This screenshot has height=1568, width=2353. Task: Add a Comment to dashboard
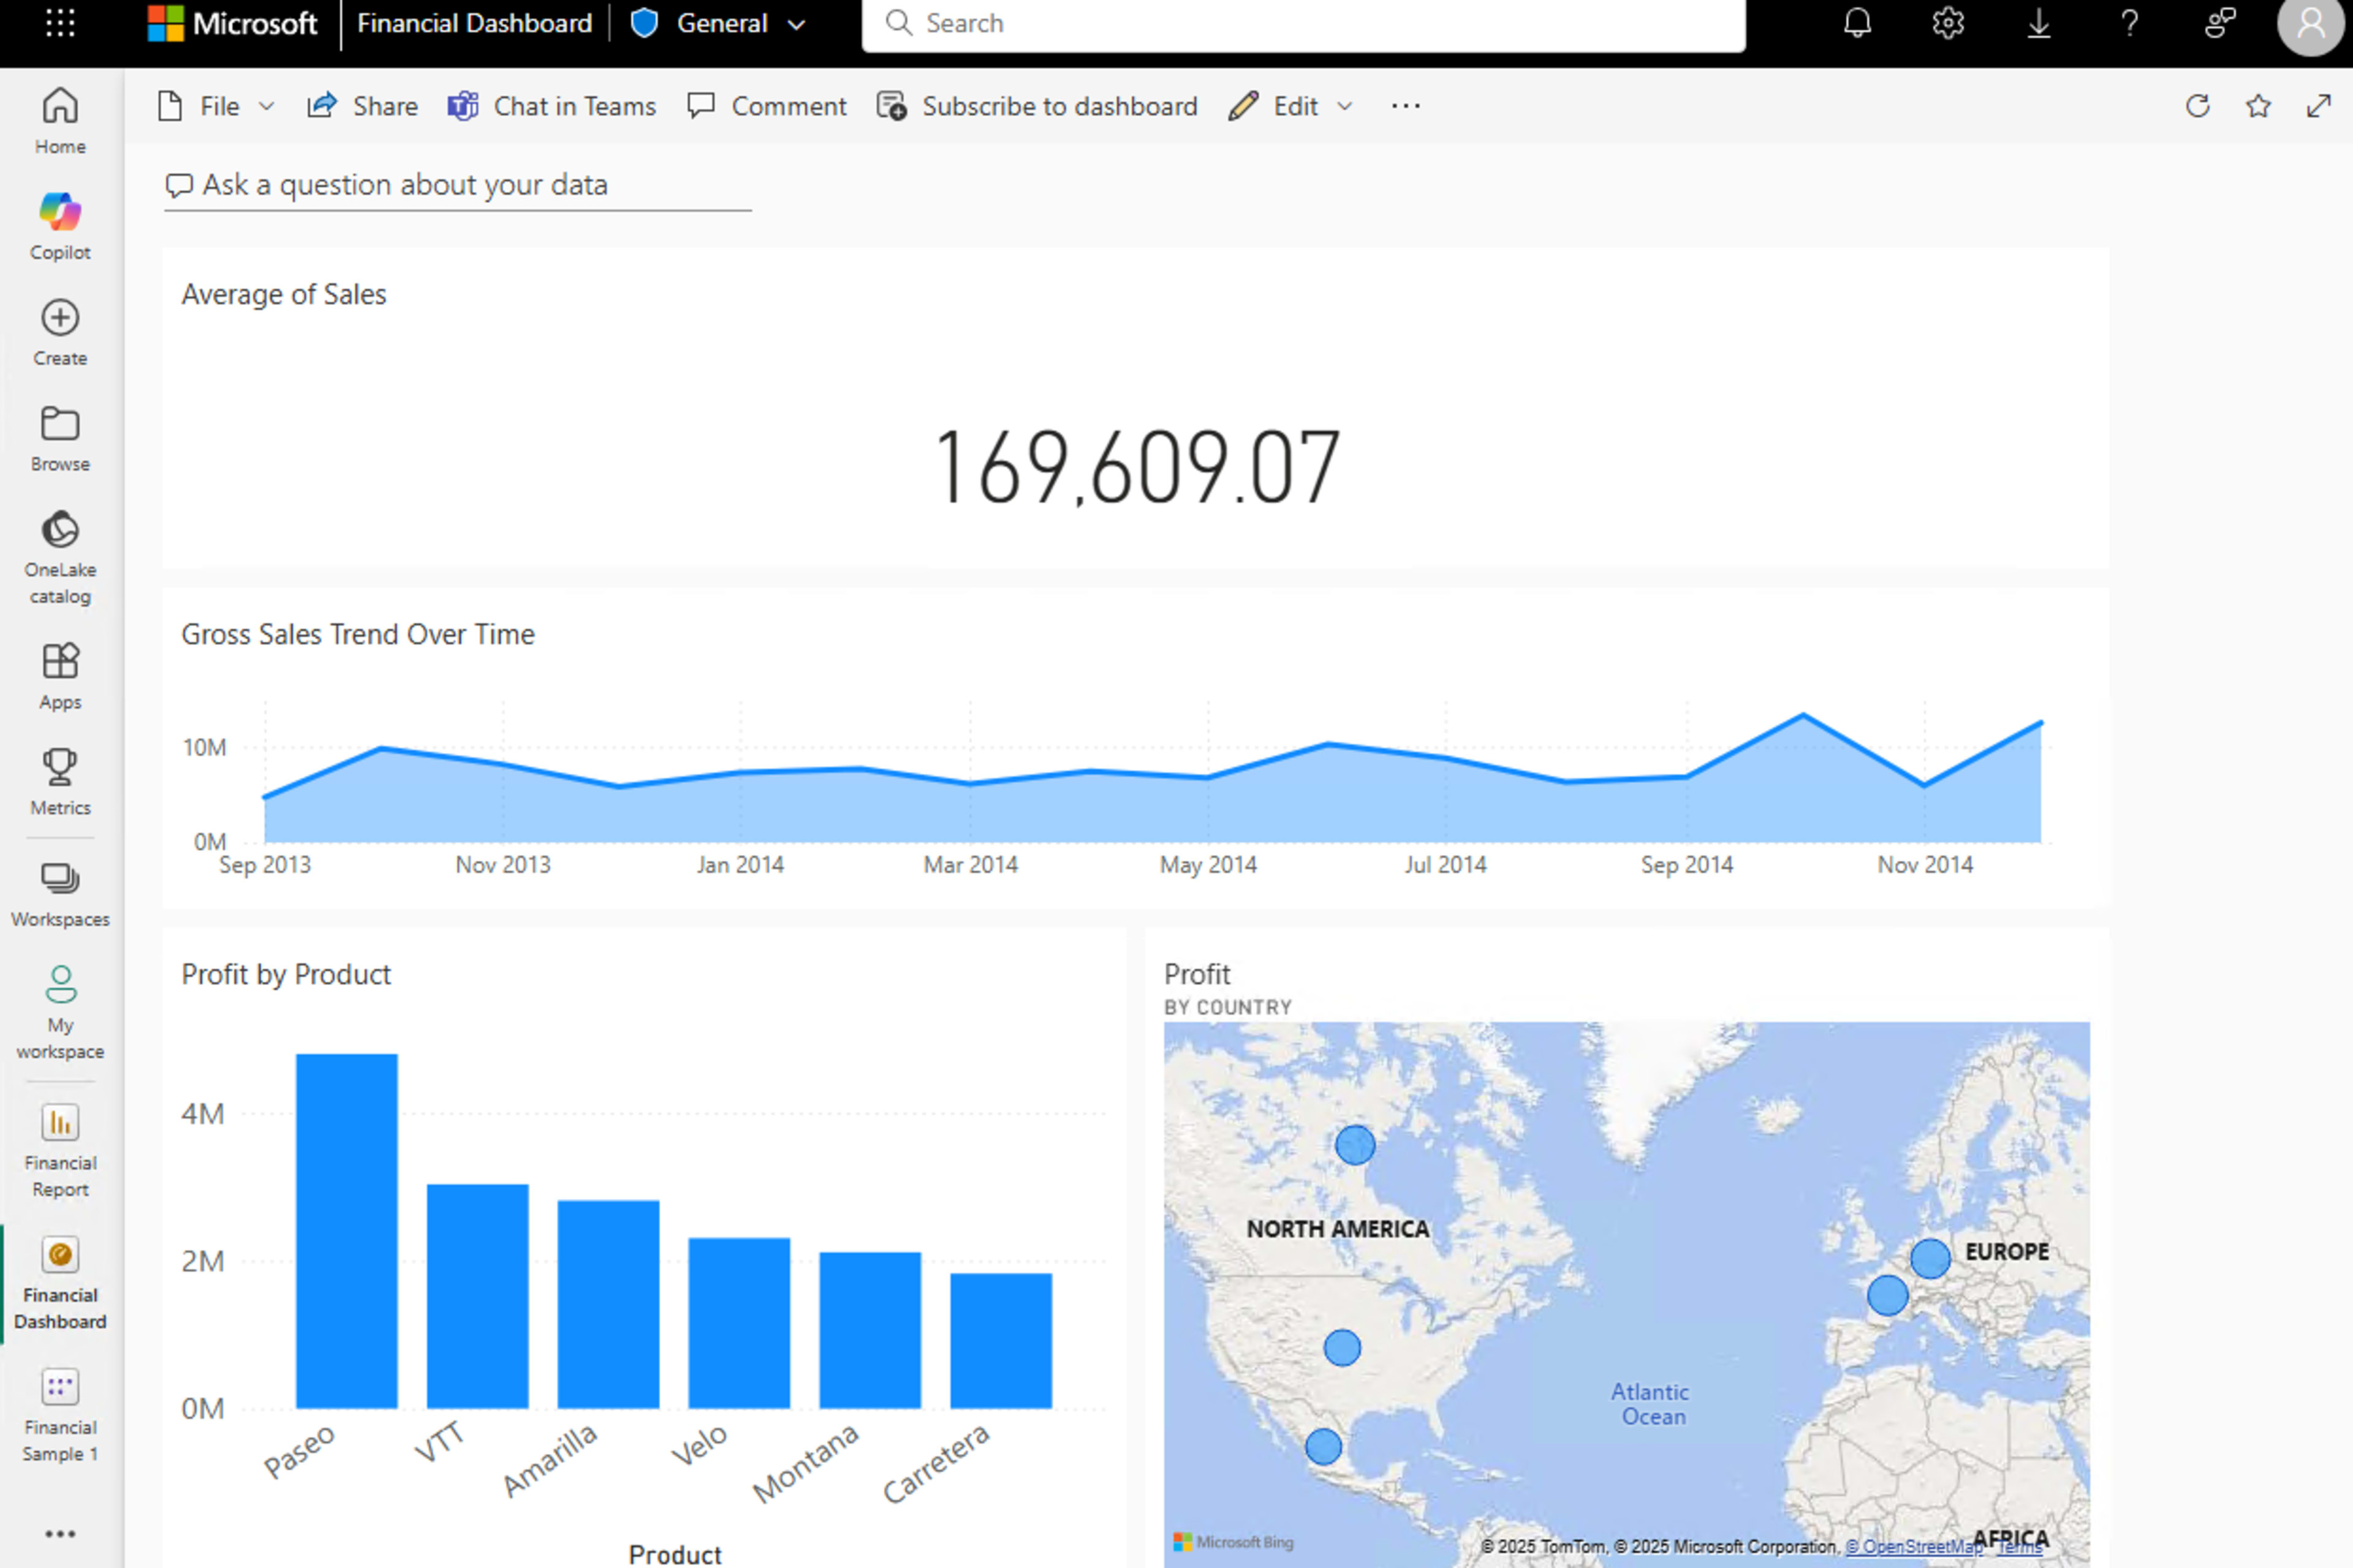767,106
